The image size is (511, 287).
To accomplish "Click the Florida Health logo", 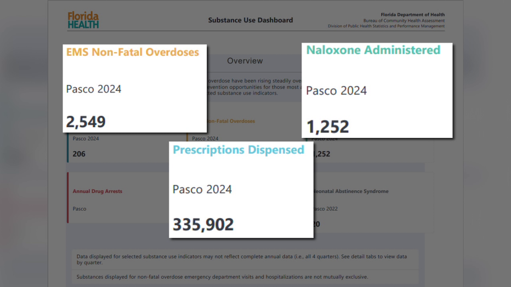I will click(83, 20).
